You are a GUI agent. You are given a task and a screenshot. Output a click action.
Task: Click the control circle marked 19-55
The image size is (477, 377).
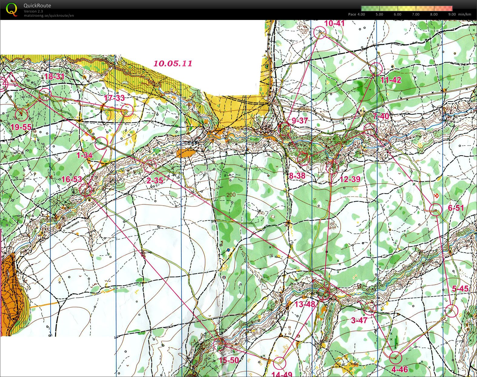(22, 114)
